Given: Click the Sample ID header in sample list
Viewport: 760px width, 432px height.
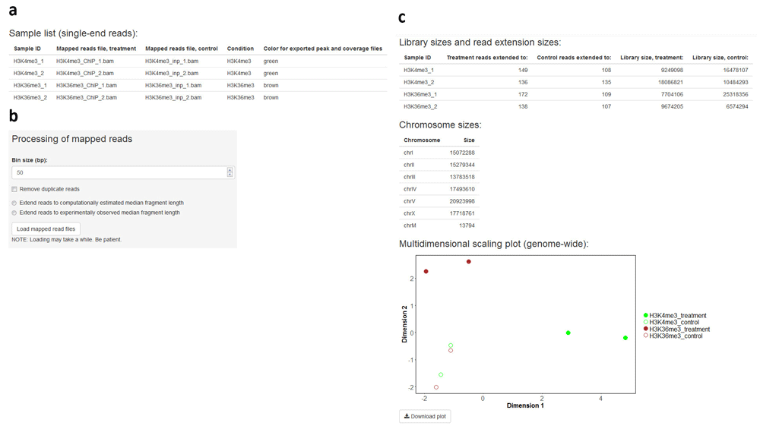Looking at the screenshot, I should [x=27, y=49].
